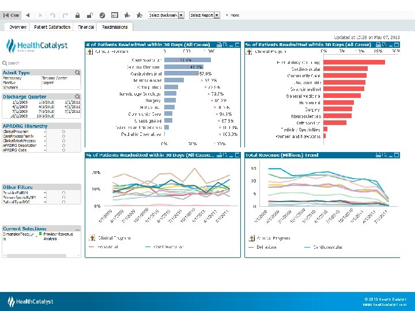Remove a bookmark with star-minus icon

[x=139, y=15]
